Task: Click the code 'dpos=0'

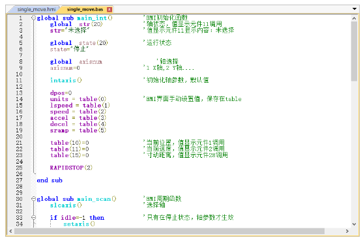Action: point(61,93)
